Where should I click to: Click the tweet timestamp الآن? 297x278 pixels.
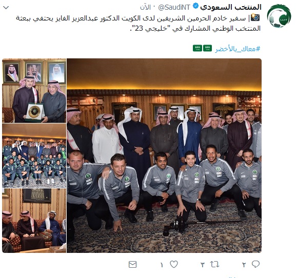tap(145, 7)
